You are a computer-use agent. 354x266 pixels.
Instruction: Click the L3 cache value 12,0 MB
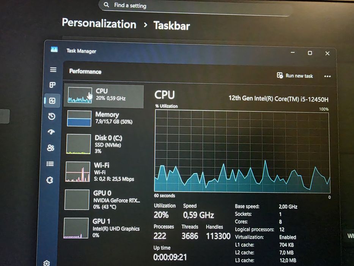[x=288, y=261]
